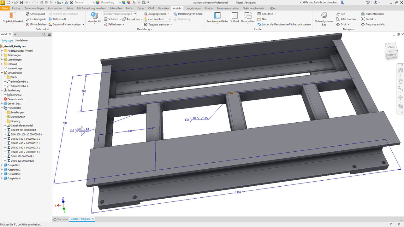
Task: Go Zurück to the previous view
Action: tap(369, 19)
